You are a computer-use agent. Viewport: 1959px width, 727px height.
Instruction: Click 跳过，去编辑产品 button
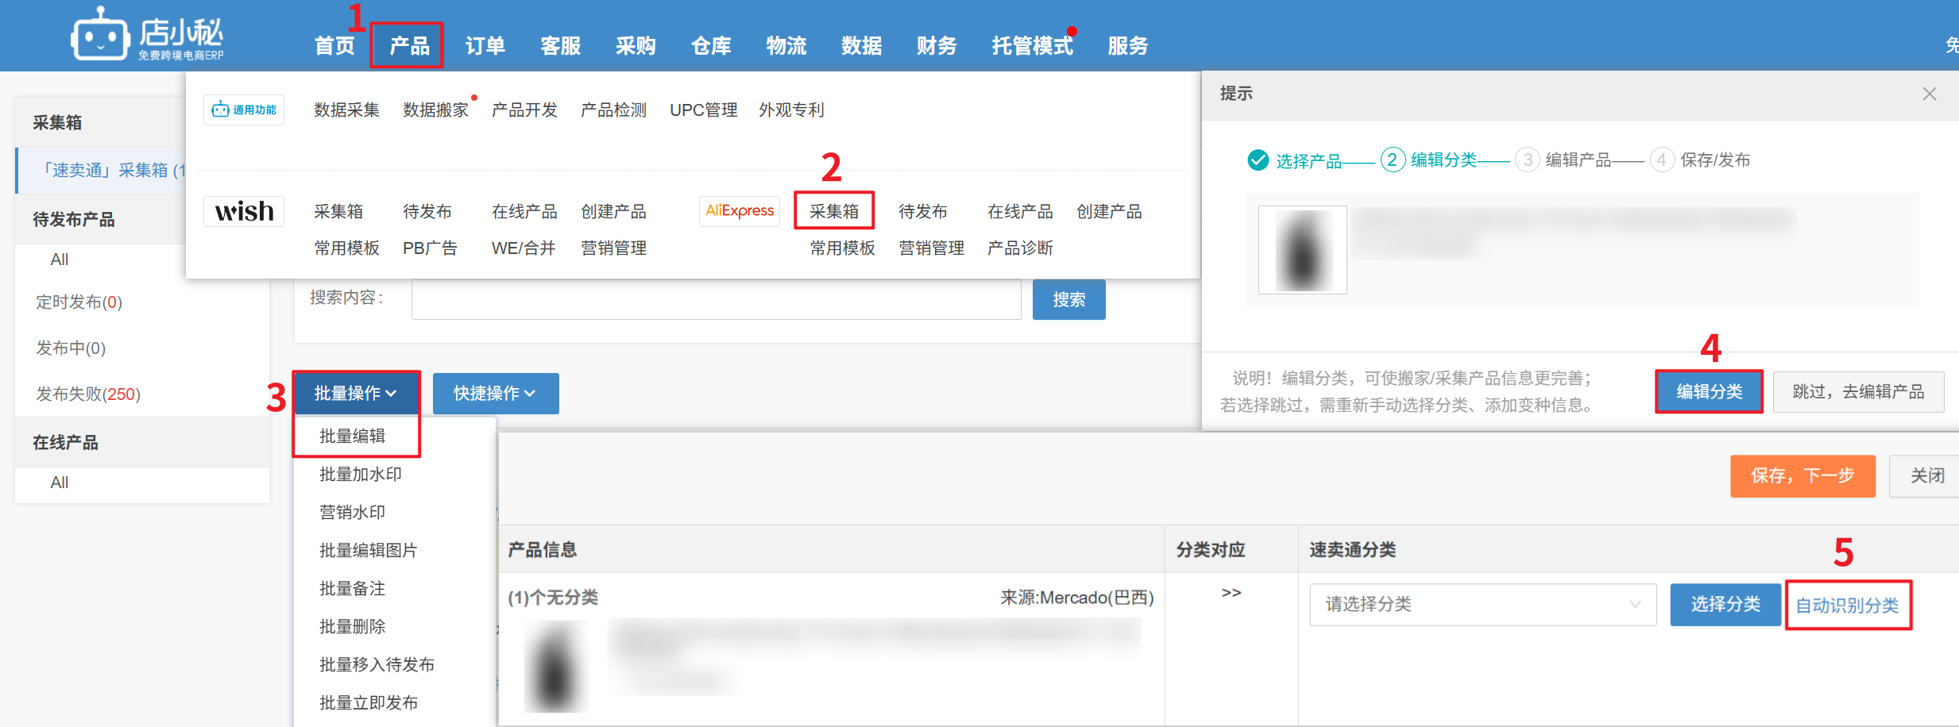(1857, 391)
